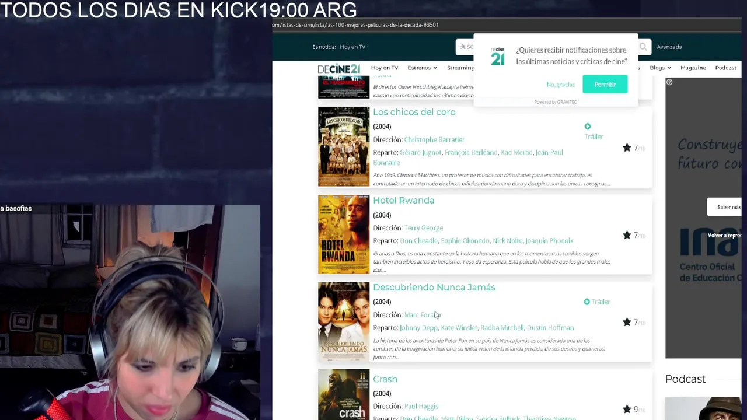Open actor Don Cheadle in Hotel Rwanda
747x420 pixels.
tap(418, 240)
